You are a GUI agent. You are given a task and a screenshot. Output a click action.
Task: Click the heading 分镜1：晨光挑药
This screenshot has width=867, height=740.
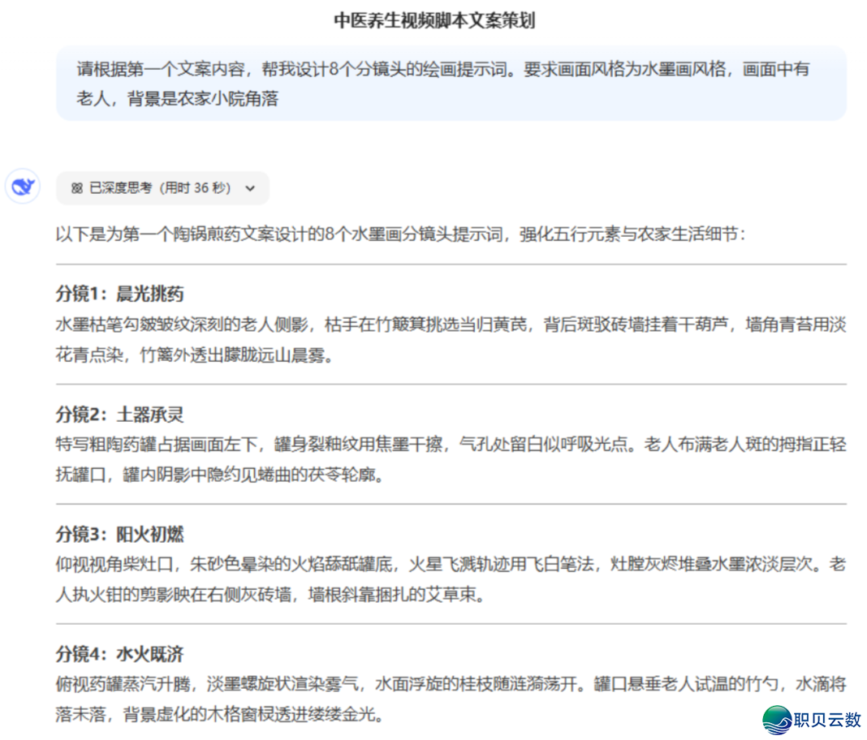point(119,294)
